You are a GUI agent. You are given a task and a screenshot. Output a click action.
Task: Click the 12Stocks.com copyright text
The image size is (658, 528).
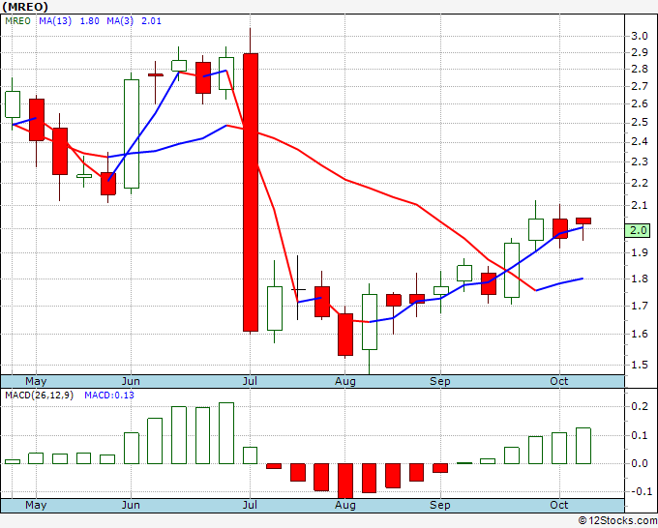click(617, 521)
